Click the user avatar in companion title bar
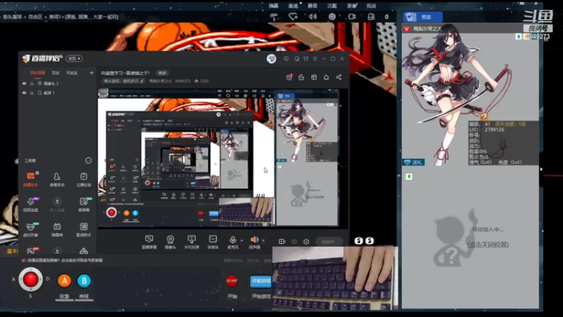563x317 pixels. [272, 58]
